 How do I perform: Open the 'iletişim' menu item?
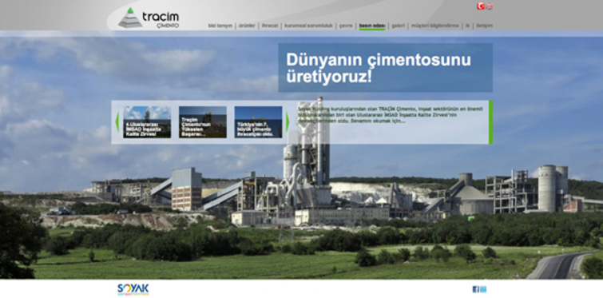pos(485,26)
